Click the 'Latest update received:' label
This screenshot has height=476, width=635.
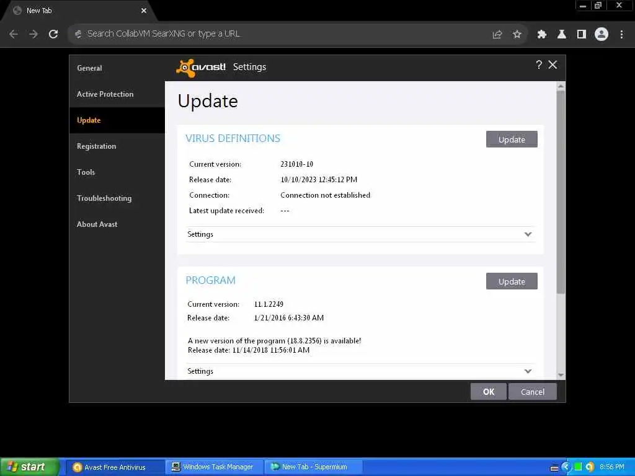[x=226, y=211]
